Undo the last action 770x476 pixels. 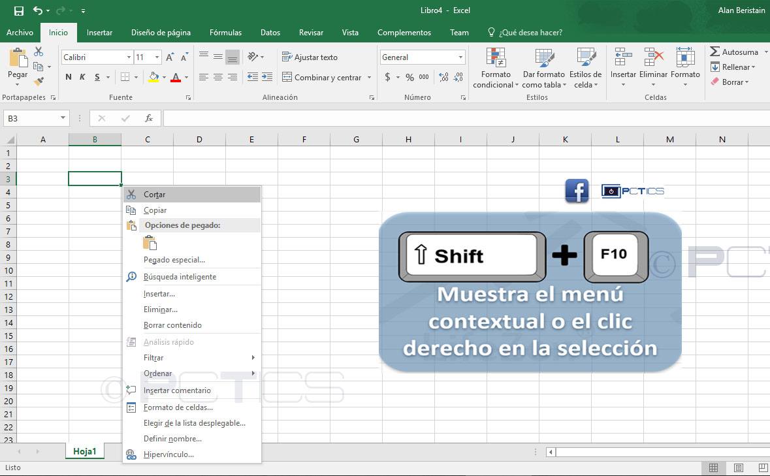(38, 10)
